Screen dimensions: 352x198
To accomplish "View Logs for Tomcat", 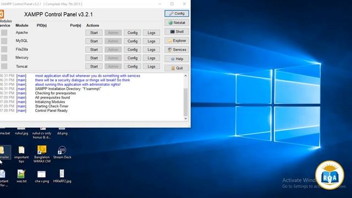I will click(x=152, y=67).
